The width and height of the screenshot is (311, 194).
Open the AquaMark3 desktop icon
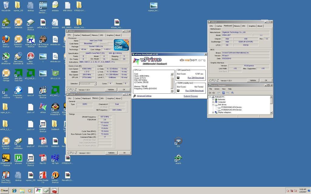tap(6, 23)
